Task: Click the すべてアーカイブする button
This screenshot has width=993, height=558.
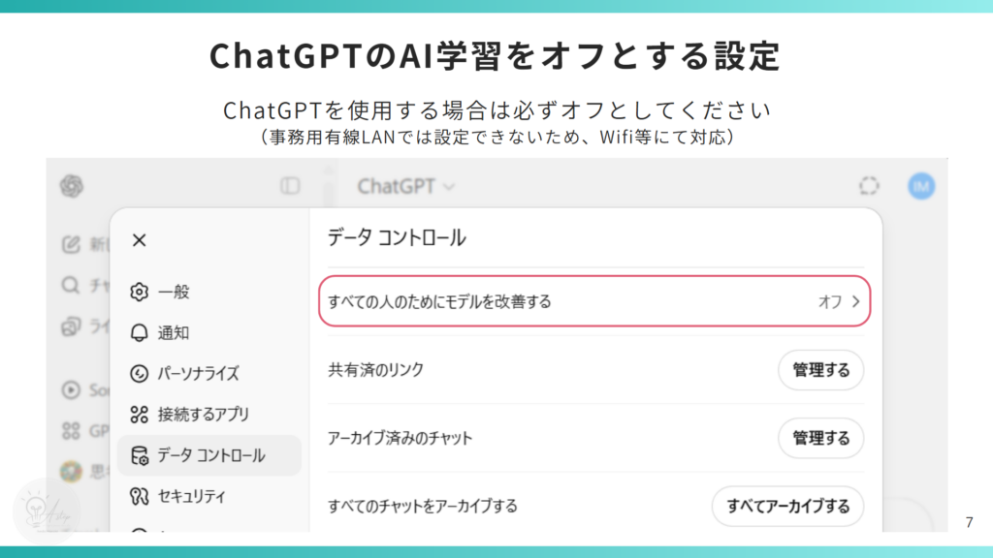Action: click(787, 506)
